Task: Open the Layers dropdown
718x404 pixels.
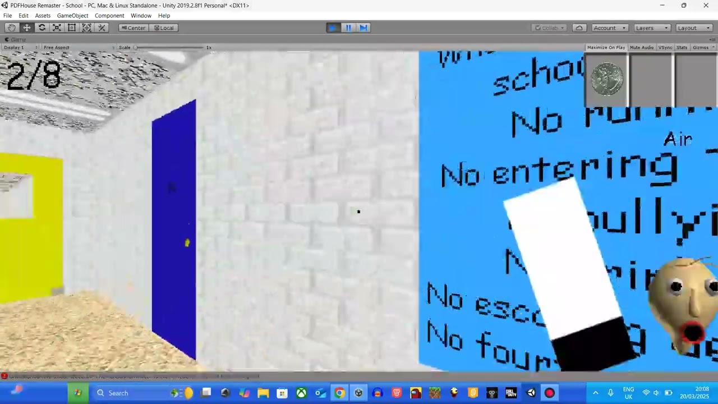Action: point(652,27)
